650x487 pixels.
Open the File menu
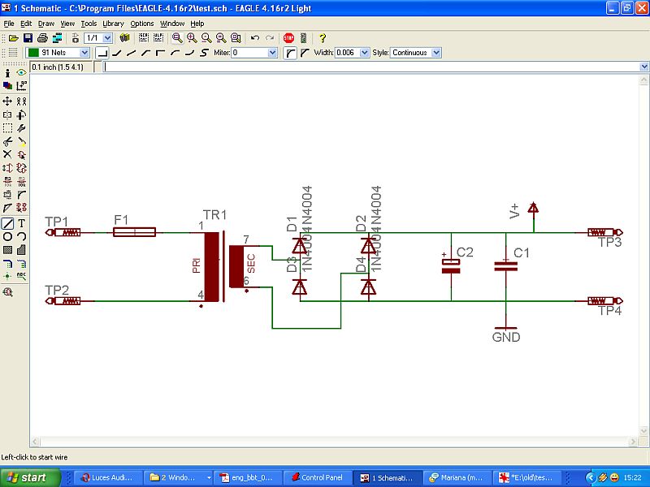pos(9,24)
